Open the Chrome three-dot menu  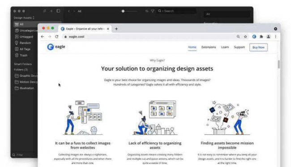pos(276,37)
